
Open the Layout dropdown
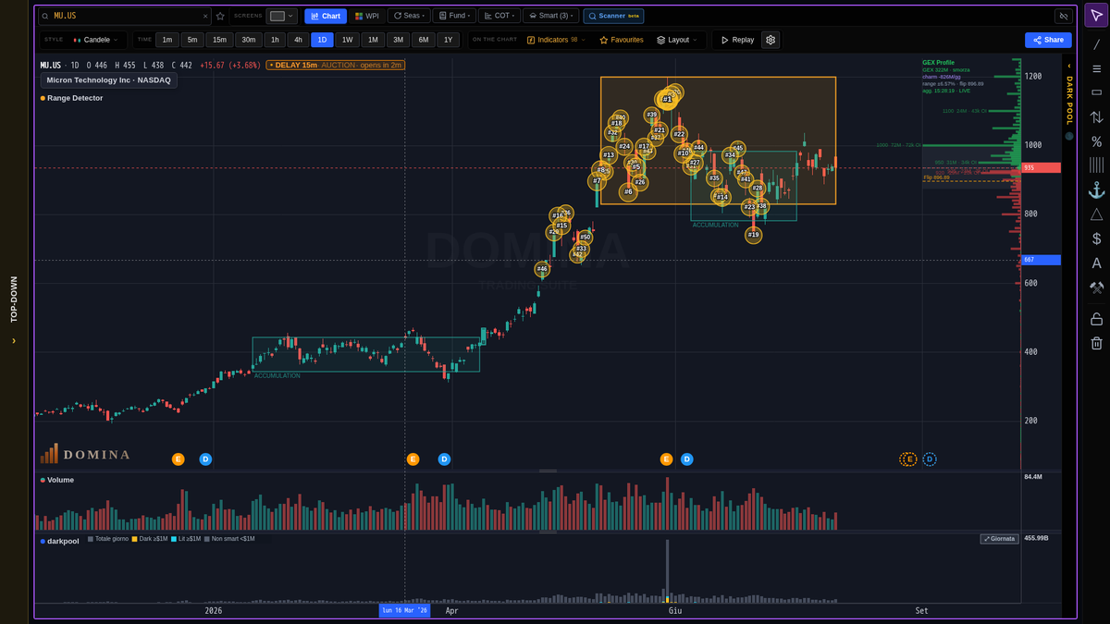pos(678,40)
